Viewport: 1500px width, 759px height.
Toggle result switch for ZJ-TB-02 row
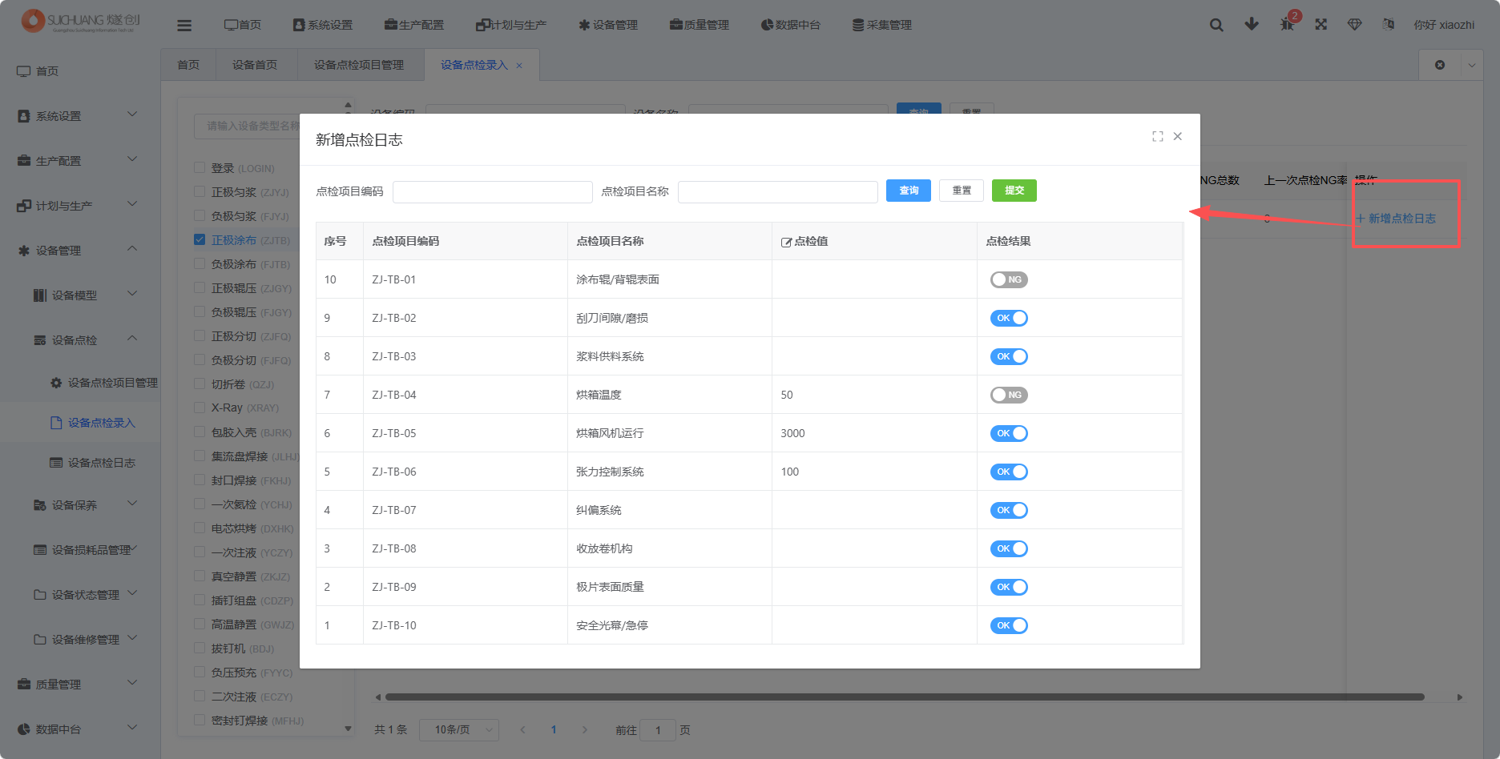tap(1009, 318)
